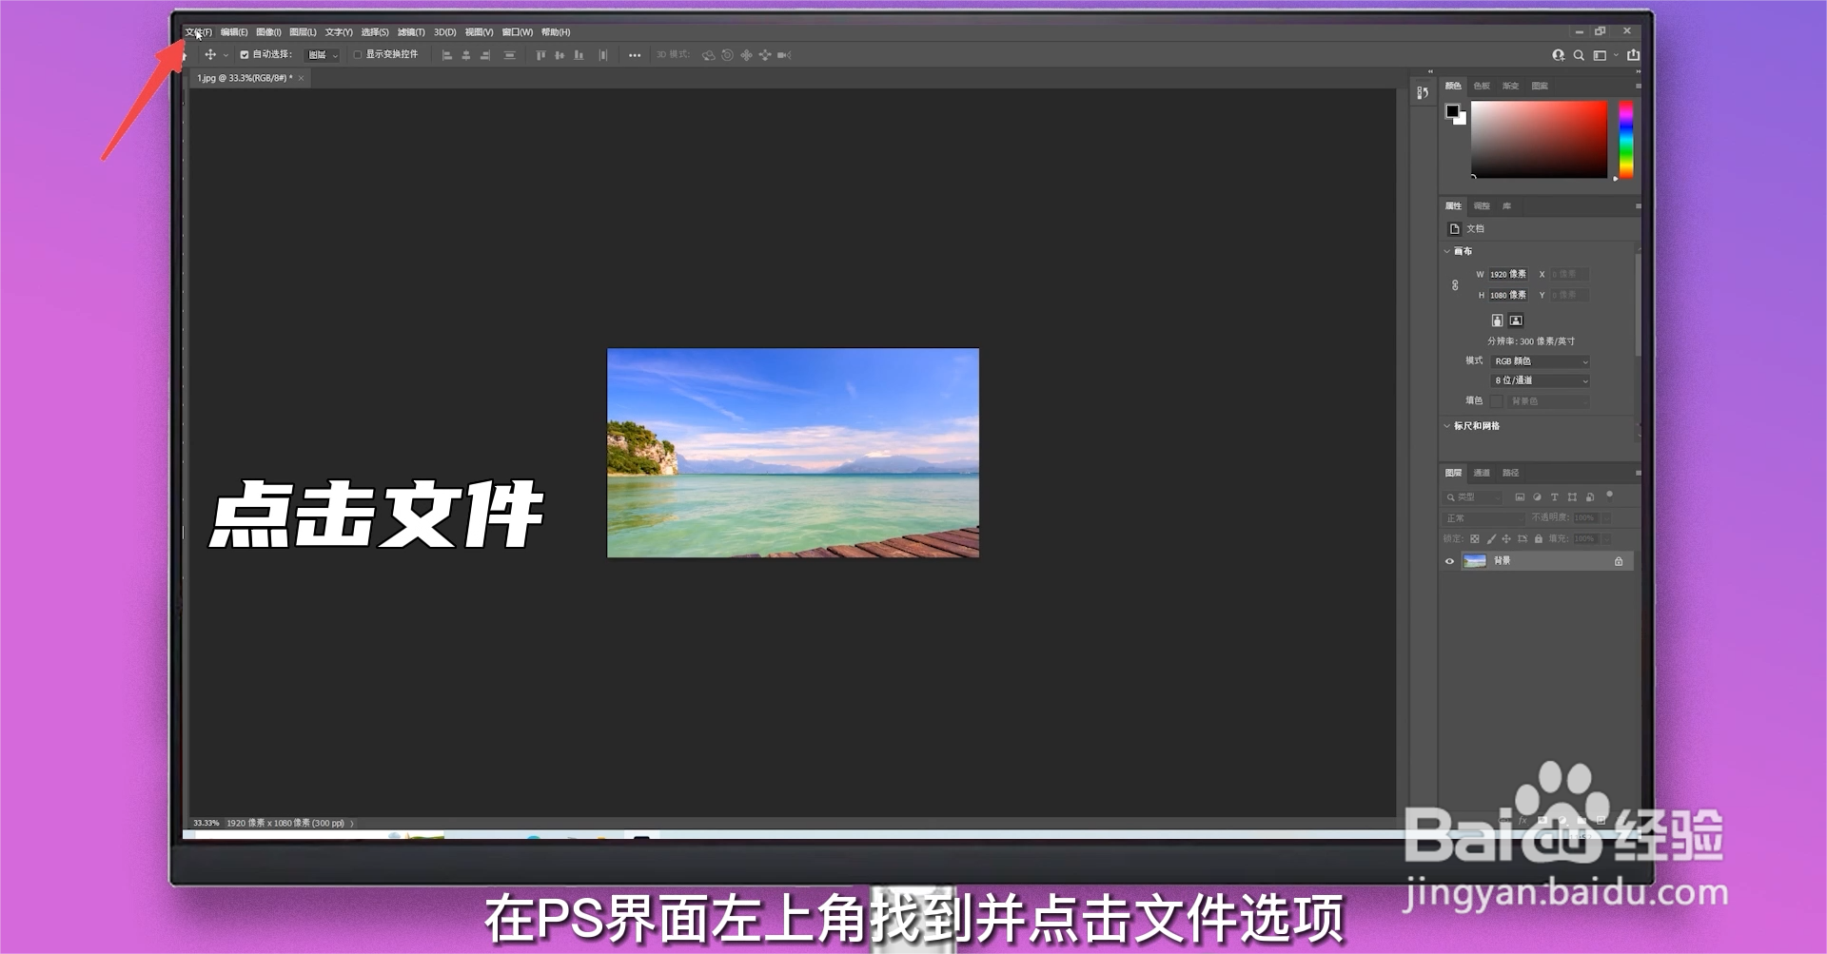Click the align top edges icon
Viewport: 1827px width, 954px height.
540,55
